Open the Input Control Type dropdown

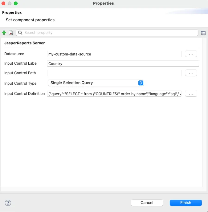pos(96,83)
